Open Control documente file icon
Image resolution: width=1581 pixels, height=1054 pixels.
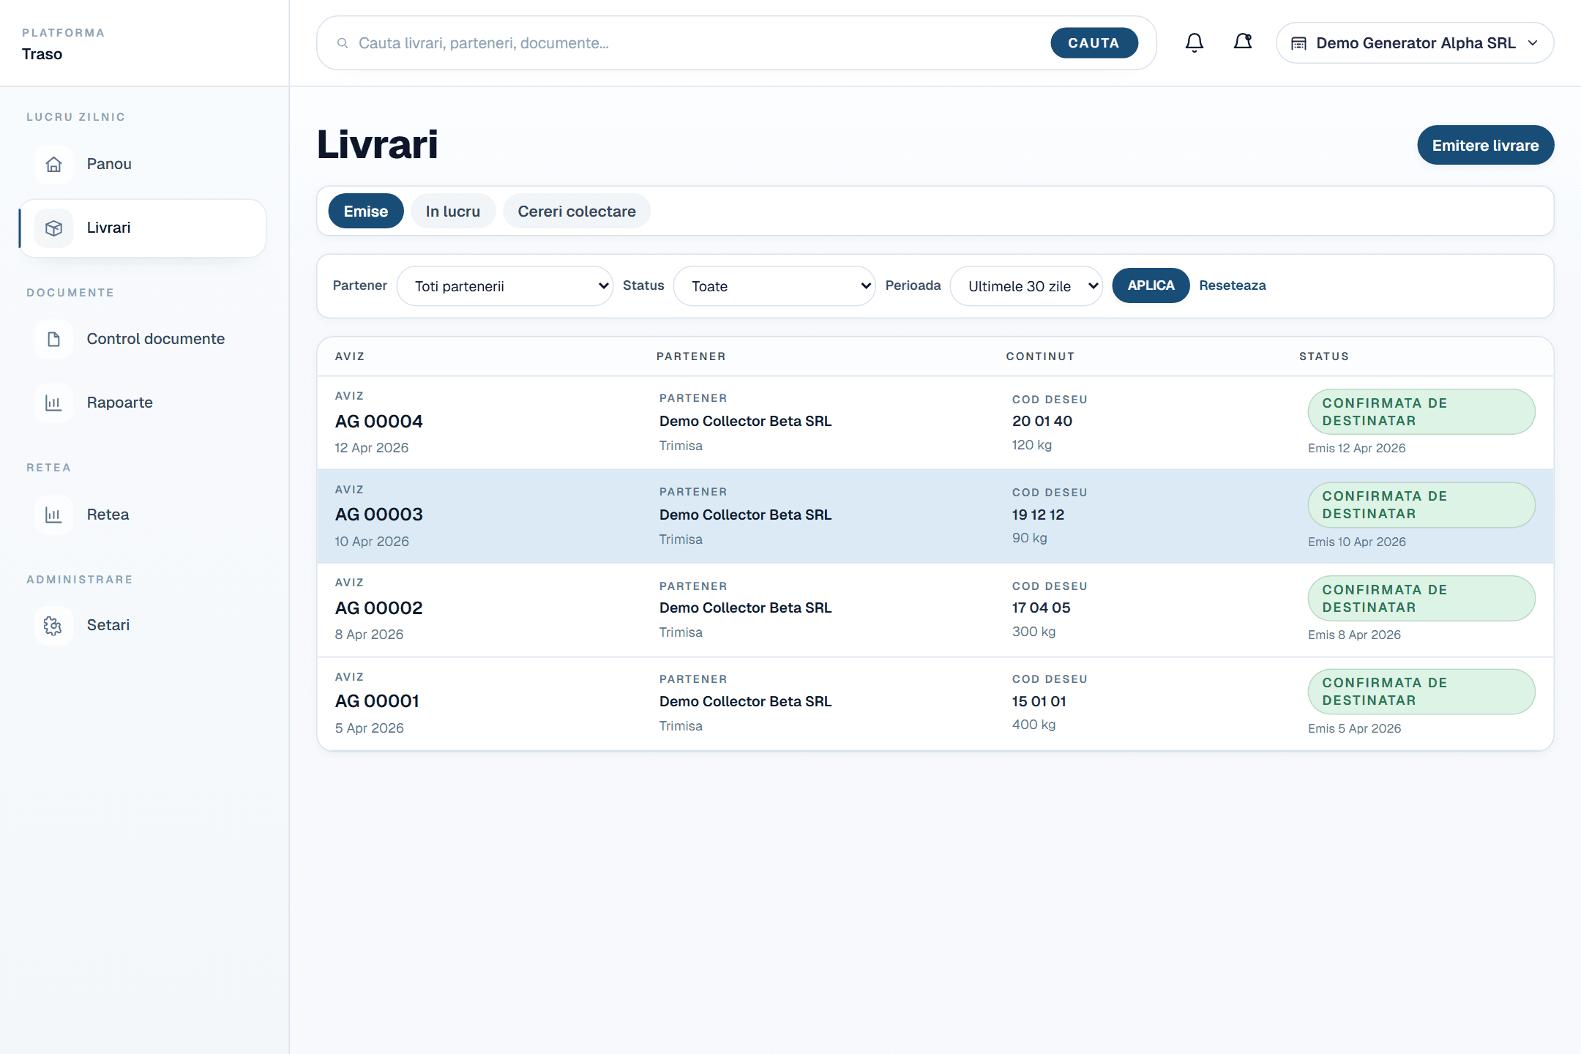point(53,339)
